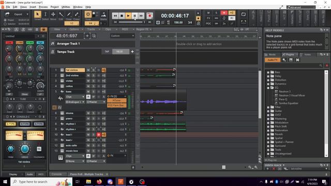Viewport: 331px width, 186px height.
Task: Toggle global Mute in Mix module
Action: 208,13
